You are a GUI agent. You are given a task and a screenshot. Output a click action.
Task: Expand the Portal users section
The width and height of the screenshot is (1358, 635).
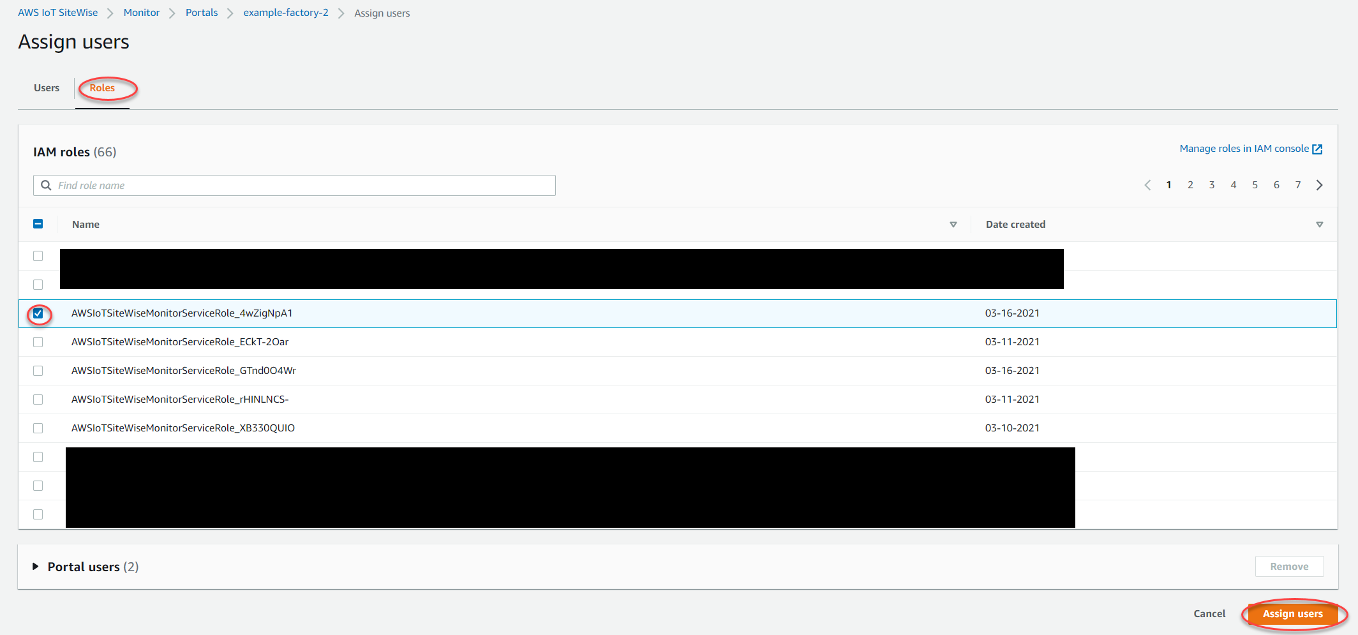pos(36,566)
